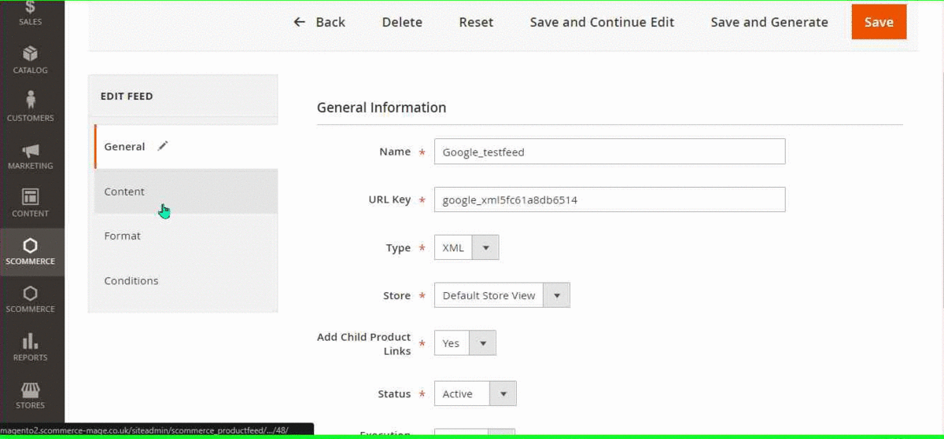Switch to the Format tab
Viewport: 944px width, 439px height.
tap(123, 236)
